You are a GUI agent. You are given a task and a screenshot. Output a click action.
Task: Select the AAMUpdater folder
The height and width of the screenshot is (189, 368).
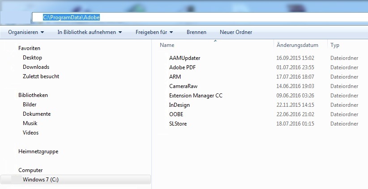pyautogui.click(x=185, y=58)
